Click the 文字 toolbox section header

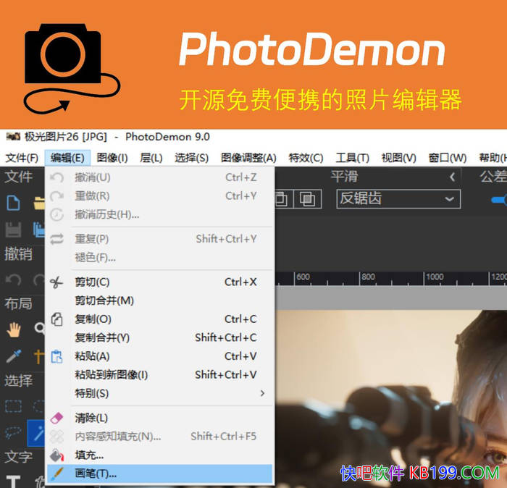coord(18,458)
